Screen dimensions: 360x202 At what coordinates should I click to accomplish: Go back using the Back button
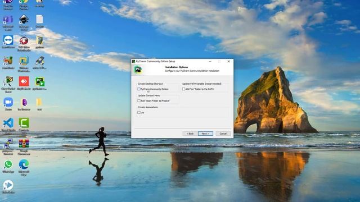[x=190, y=134]
